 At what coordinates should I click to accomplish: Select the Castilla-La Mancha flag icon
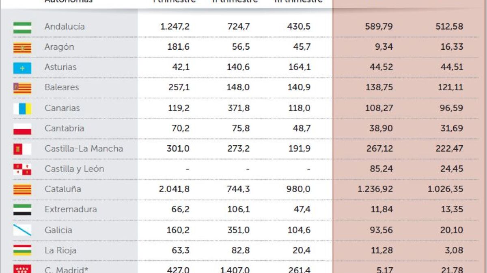coord(22,149)
